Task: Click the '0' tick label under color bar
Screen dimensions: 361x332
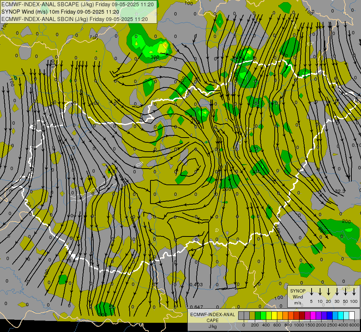Action: tap(244, 325)
